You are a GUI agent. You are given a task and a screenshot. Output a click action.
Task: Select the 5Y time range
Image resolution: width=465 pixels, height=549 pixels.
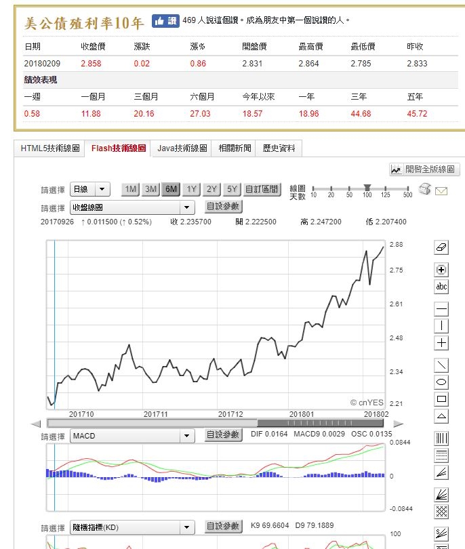232,189
